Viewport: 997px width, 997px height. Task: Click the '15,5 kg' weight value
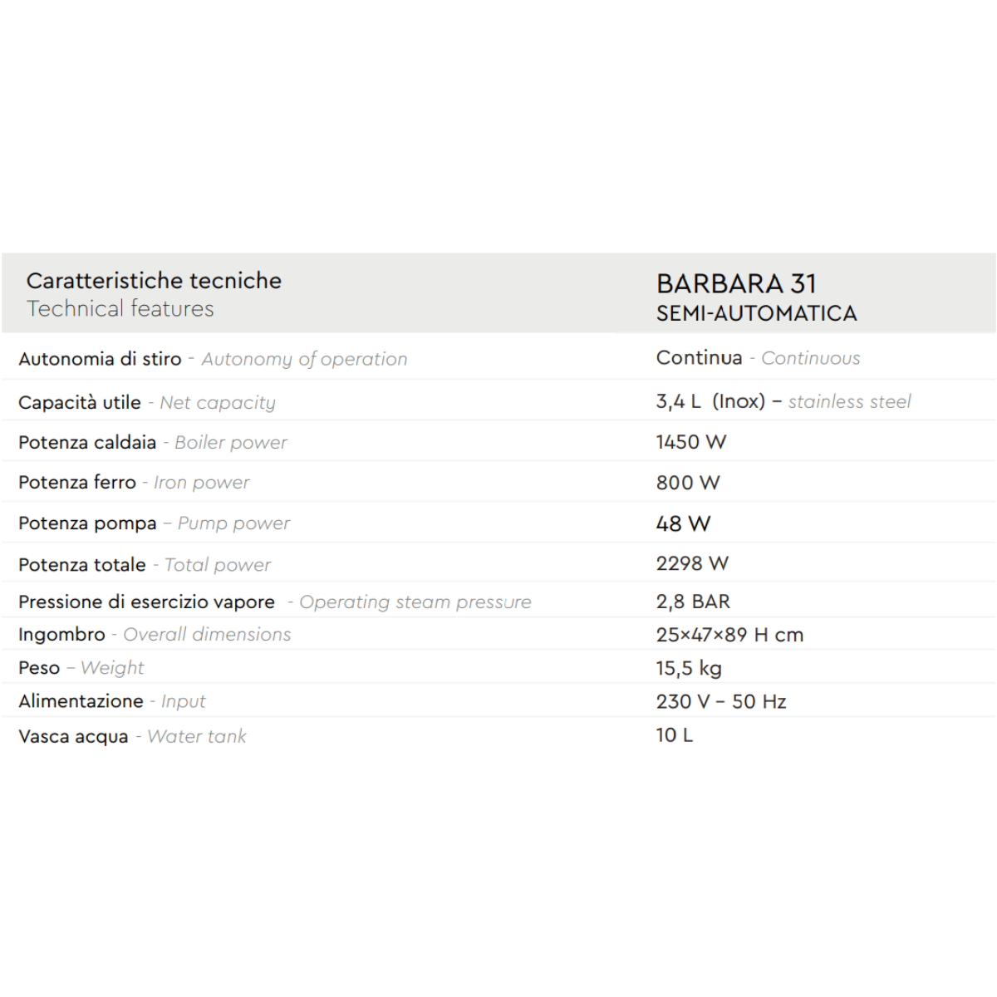click(689, 668)
